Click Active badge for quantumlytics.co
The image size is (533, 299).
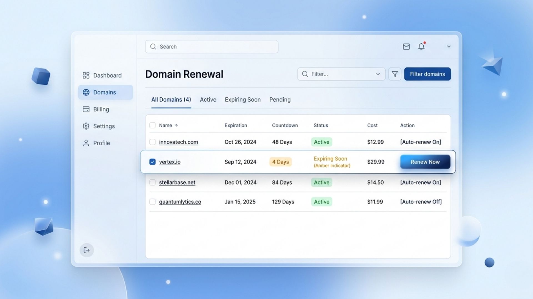point(321,202)
